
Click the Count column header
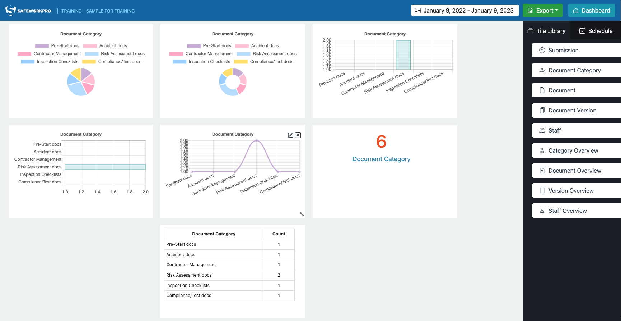click(x=279, y=234)
